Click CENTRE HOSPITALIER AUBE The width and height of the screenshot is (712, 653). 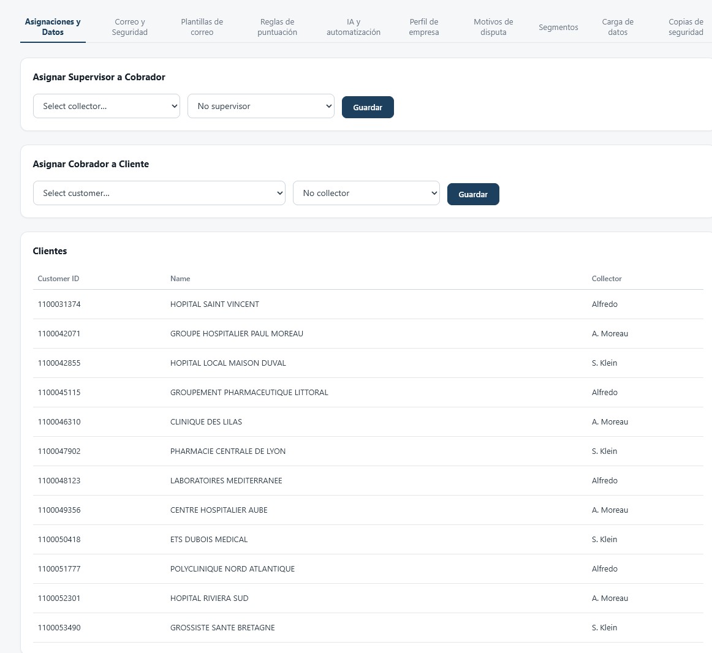click(x=218, y=510)
